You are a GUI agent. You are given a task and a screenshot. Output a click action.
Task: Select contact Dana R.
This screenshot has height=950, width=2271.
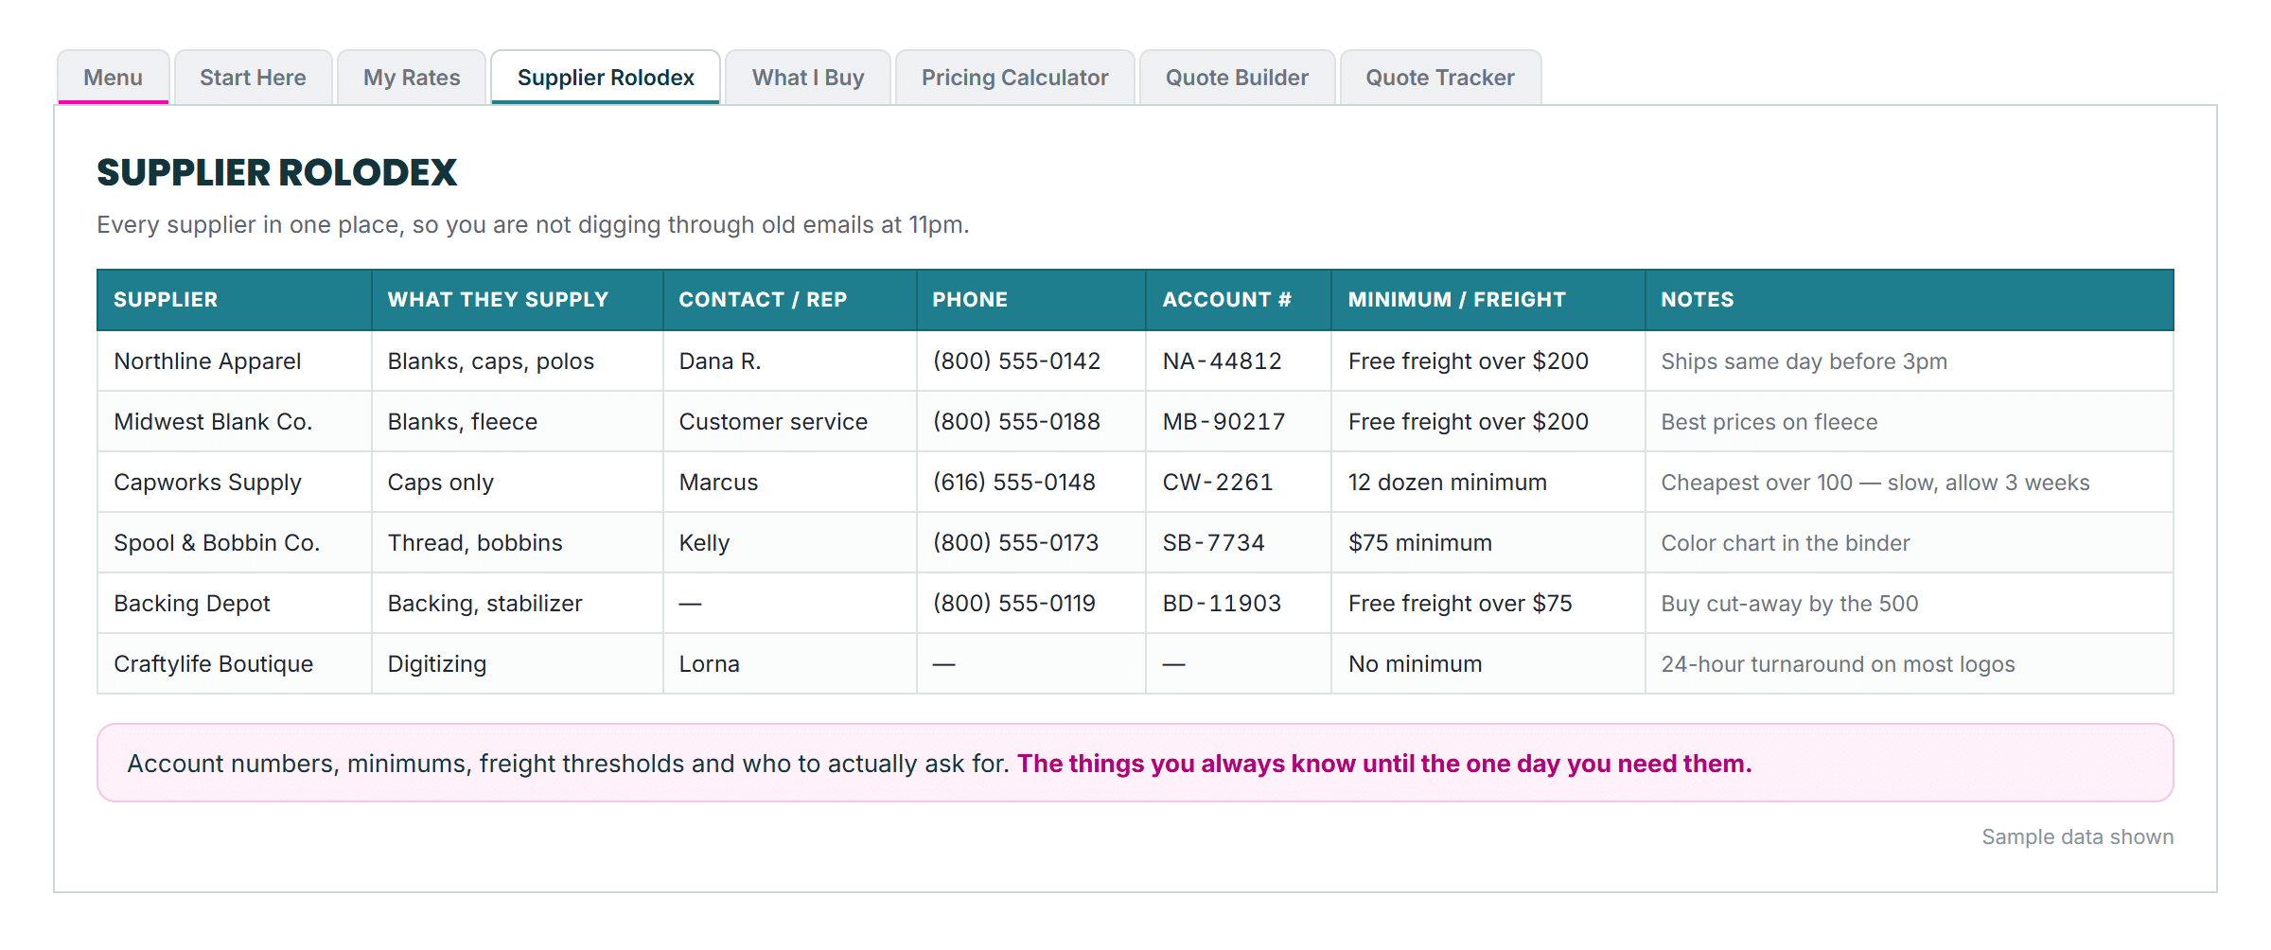click(790, 361)
